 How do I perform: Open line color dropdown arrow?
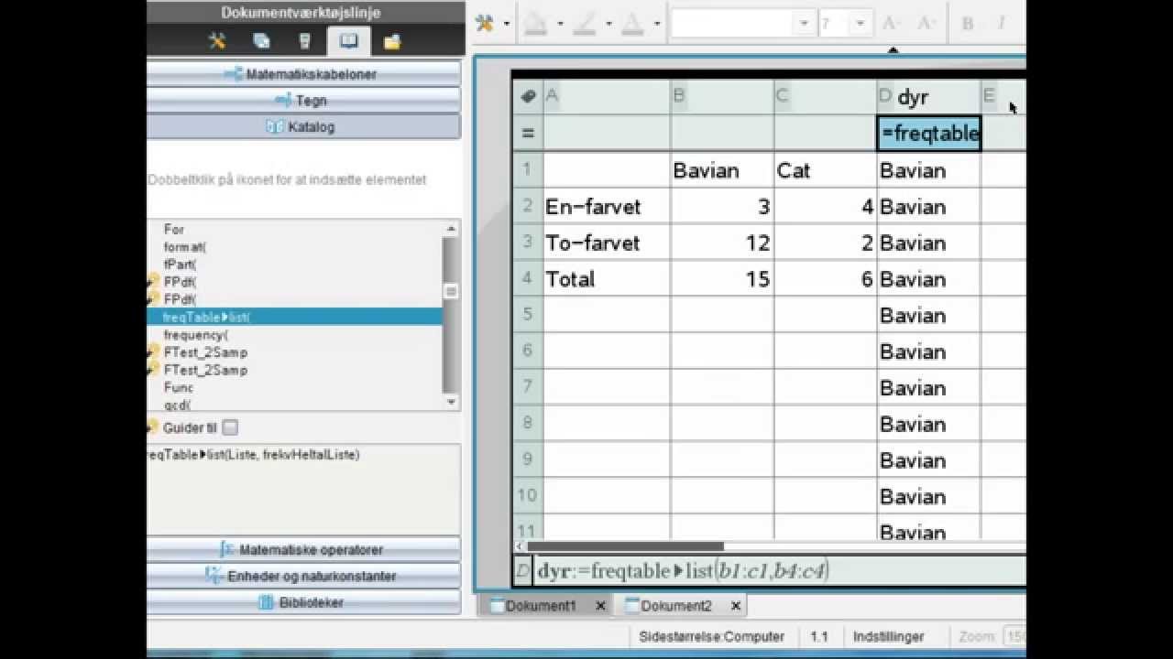coord(608,24)
